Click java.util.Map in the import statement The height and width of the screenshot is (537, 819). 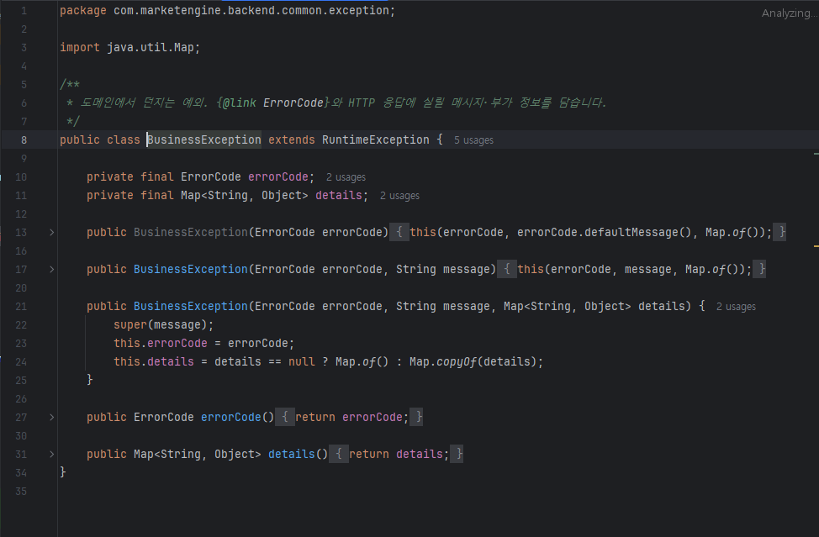(150, 48)
